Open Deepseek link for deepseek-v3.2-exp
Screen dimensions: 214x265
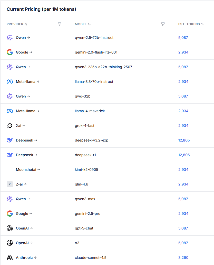pyautogui.click(x=26, y=140)
